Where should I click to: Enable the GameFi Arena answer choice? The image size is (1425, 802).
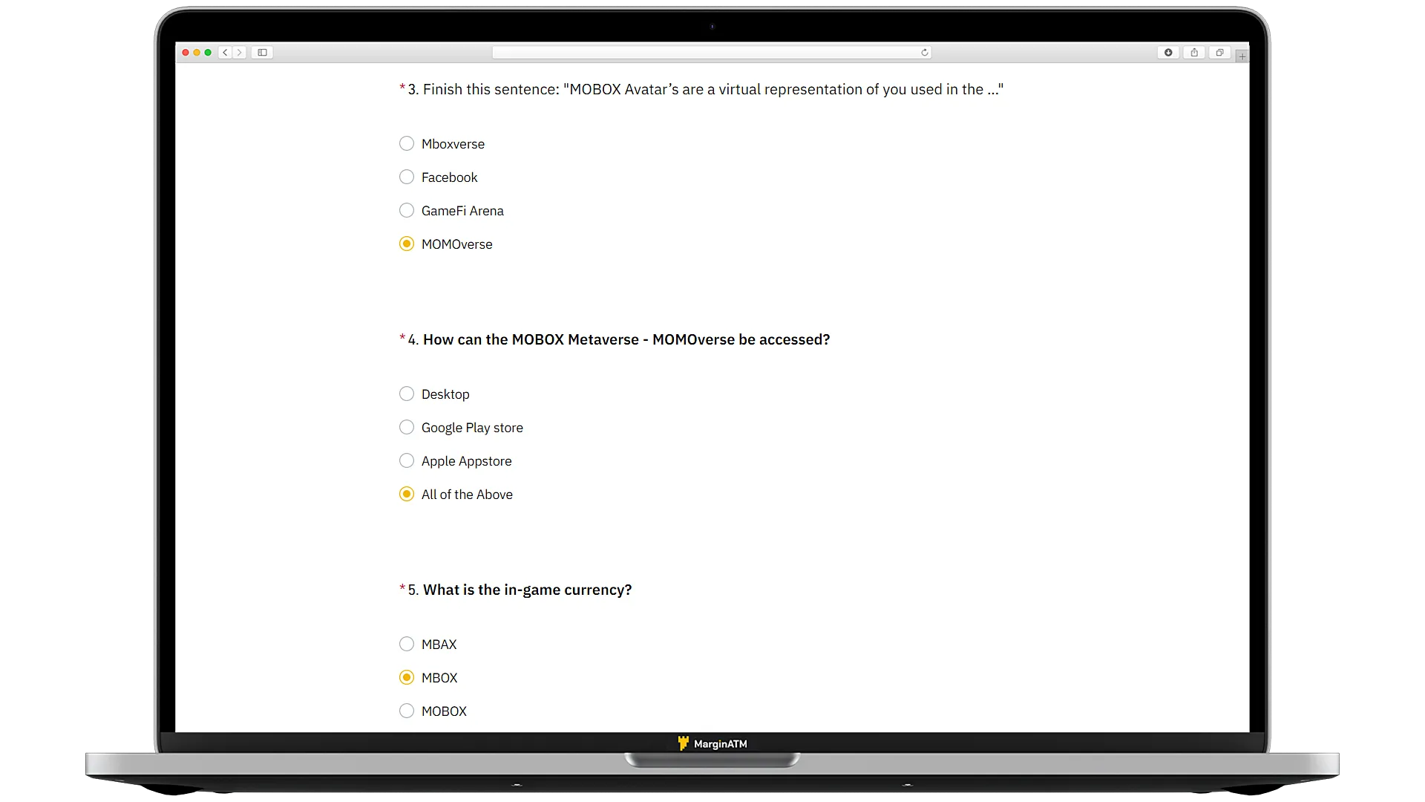pos(406,209)
